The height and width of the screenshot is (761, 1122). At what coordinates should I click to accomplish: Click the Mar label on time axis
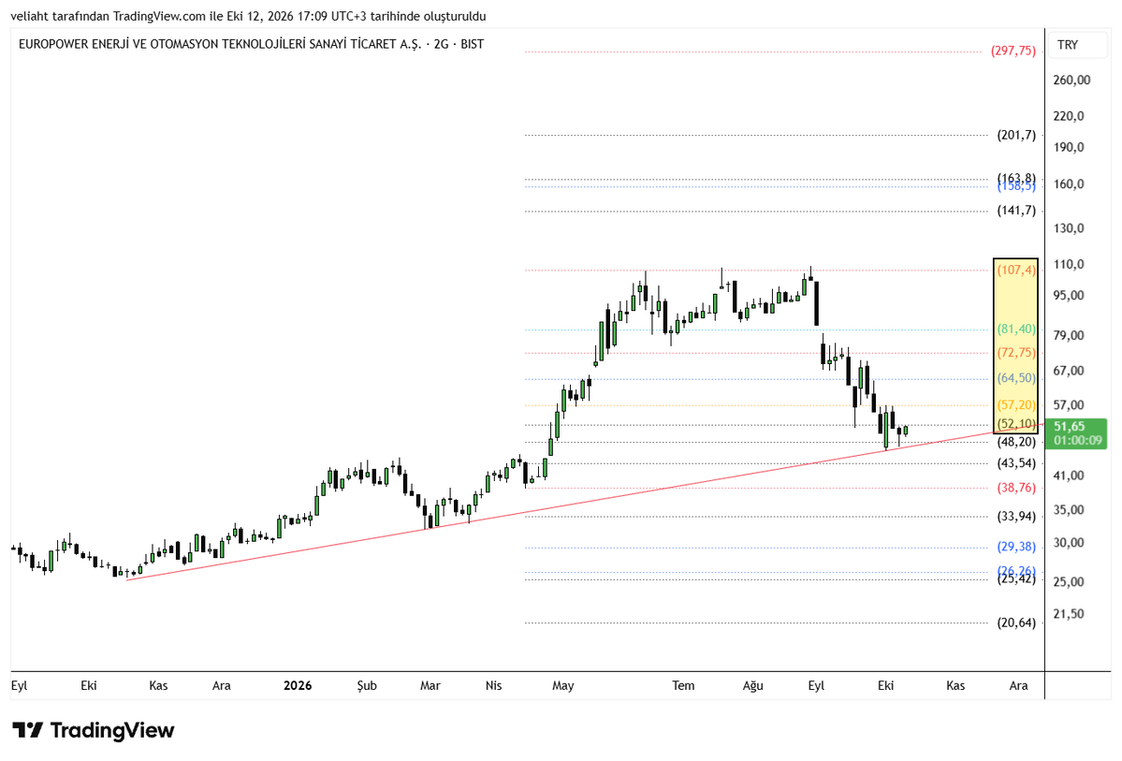[430, 686]
